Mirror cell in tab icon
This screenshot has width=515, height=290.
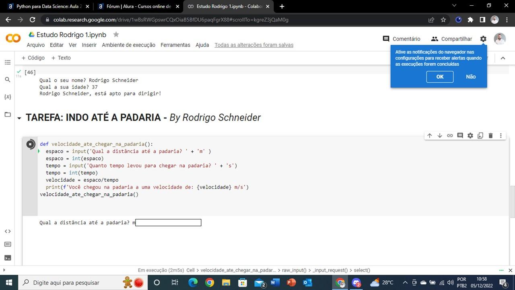(x=480, y=136)
